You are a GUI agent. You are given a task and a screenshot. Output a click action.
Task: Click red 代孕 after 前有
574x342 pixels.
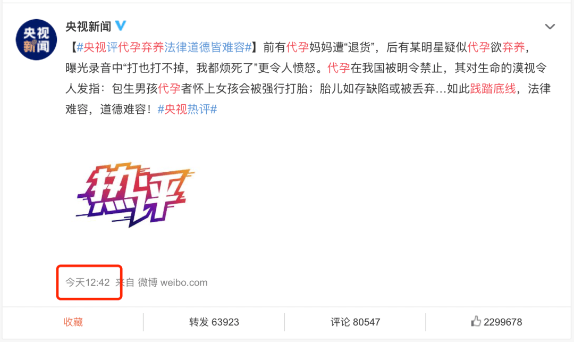pyautogui.click(x=298, y=47)
